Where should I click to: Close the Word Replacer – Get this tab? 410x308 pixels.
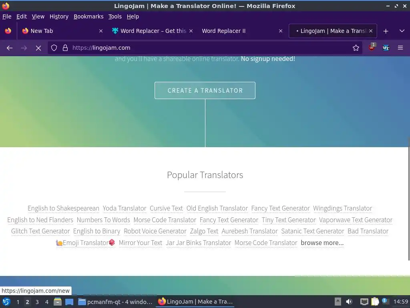191,31
